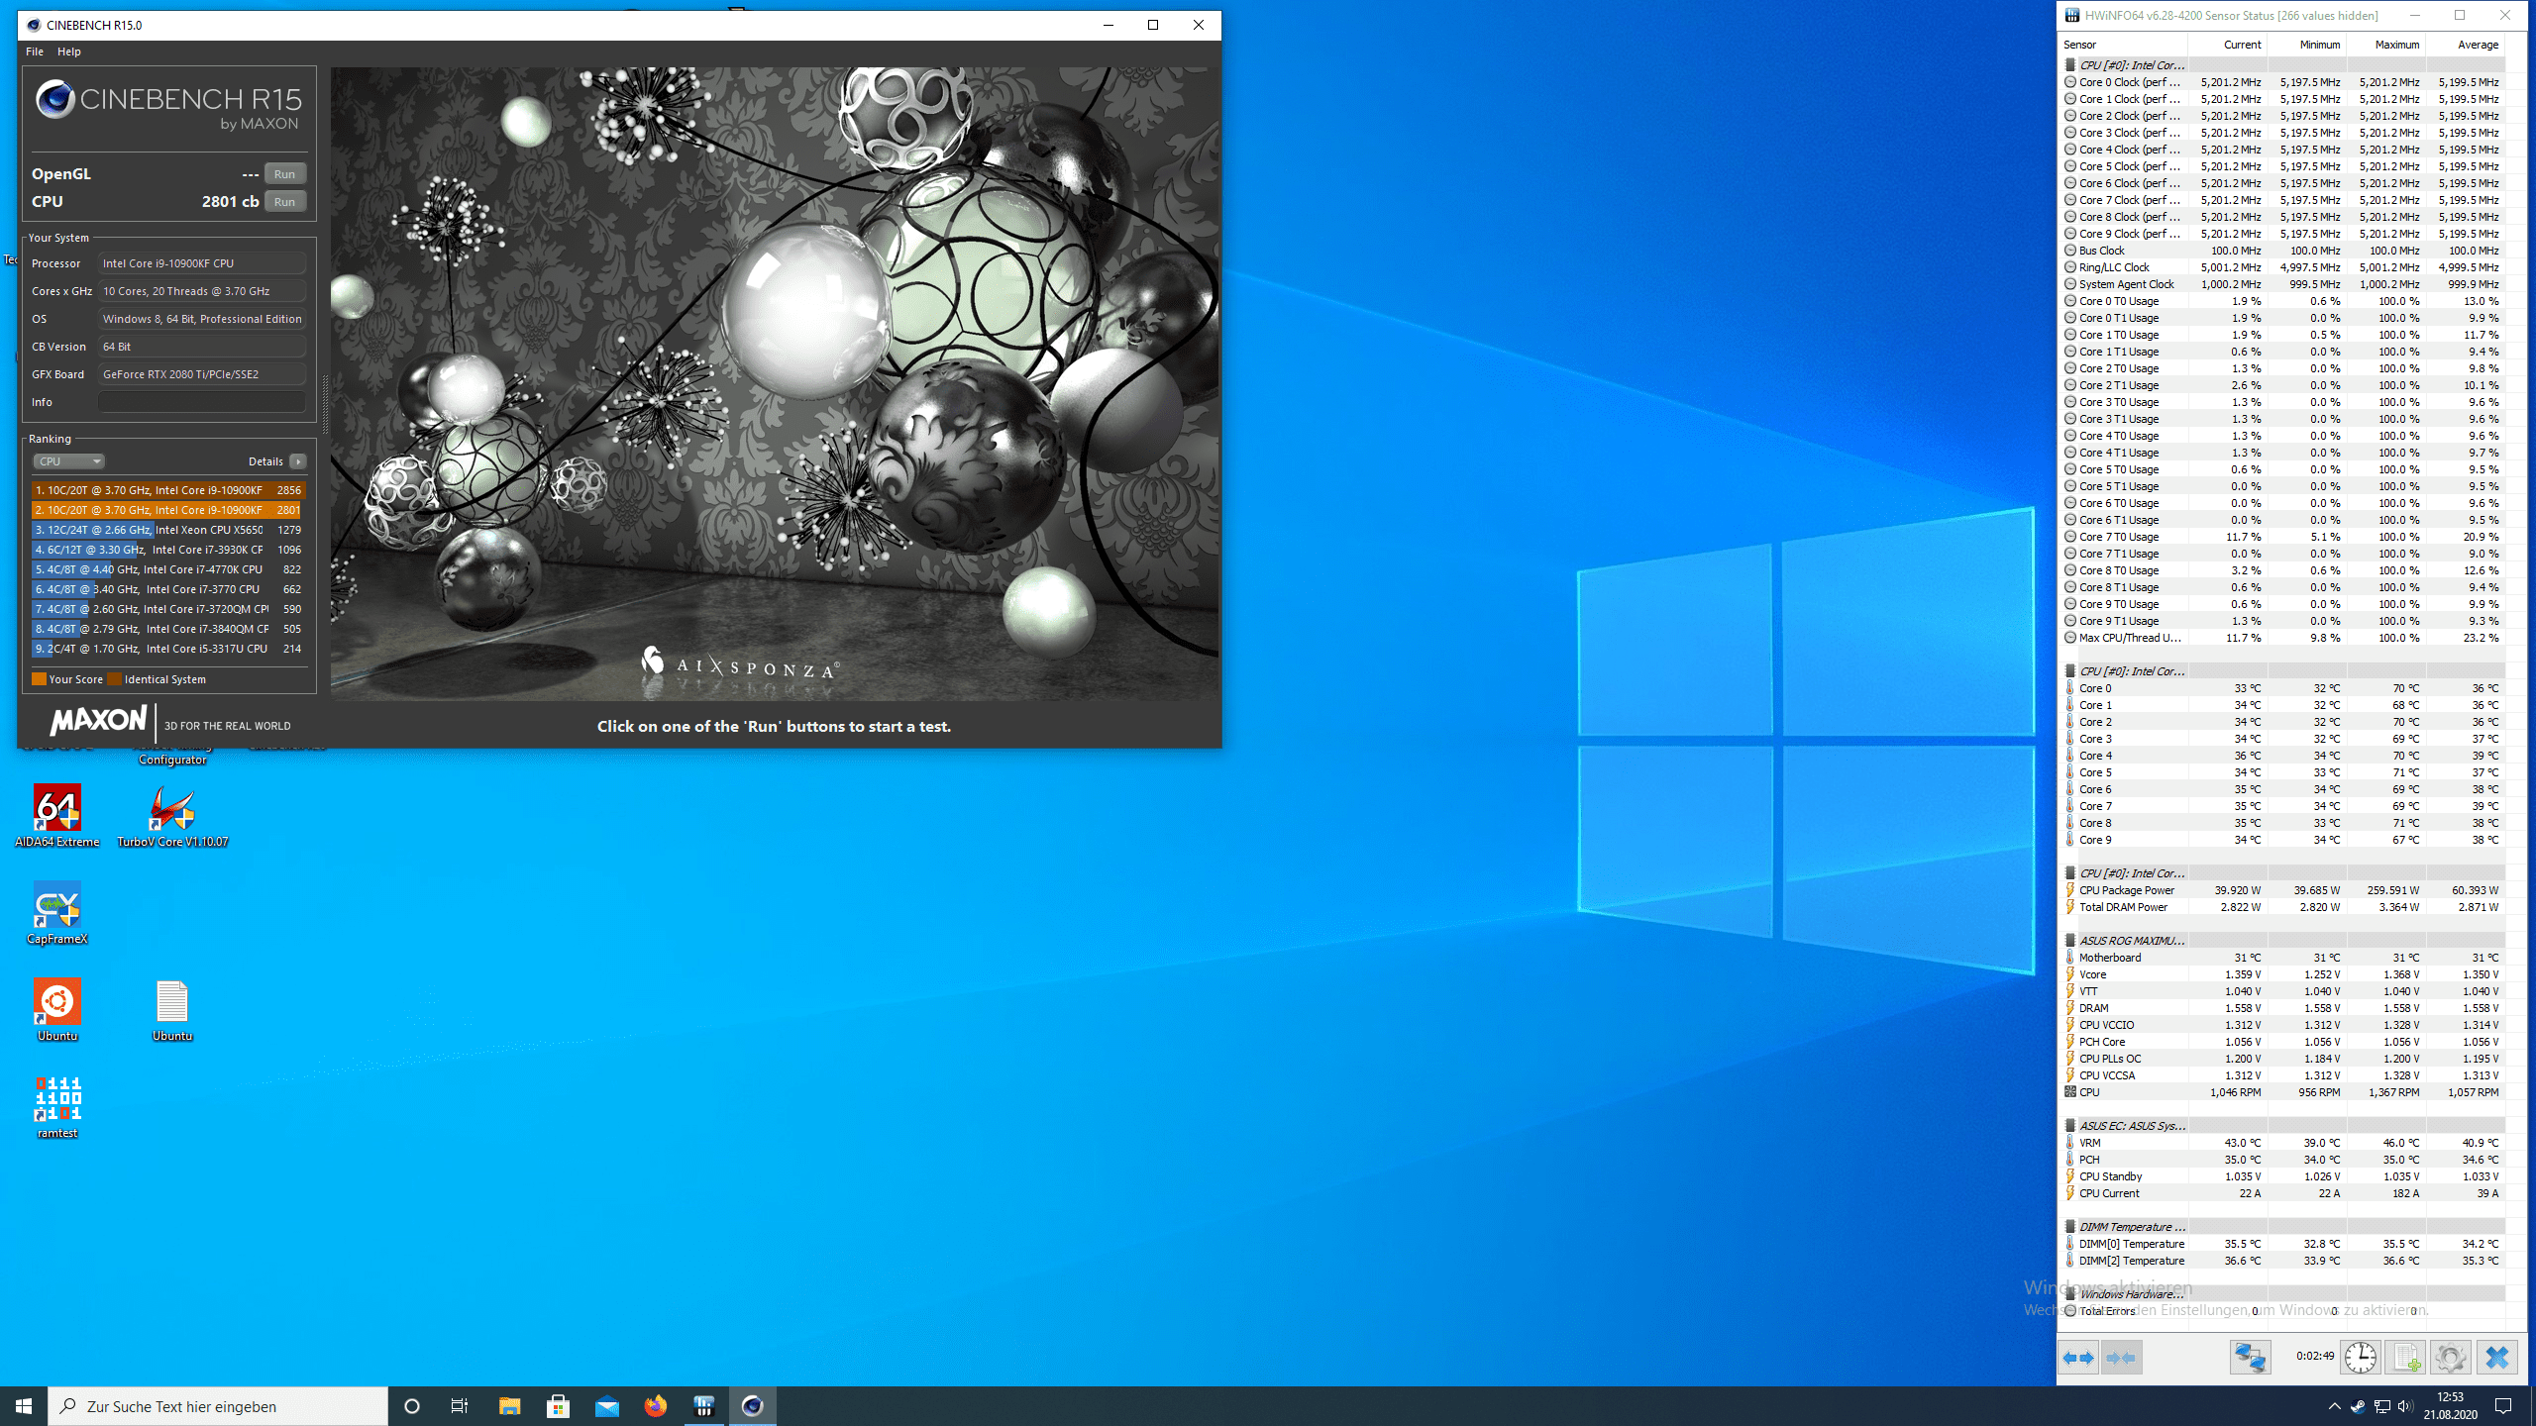Screen dimensions: 2536x1426
Task: Click HWiNFO expand columns arrows icon
Action: (2078, 1357)
